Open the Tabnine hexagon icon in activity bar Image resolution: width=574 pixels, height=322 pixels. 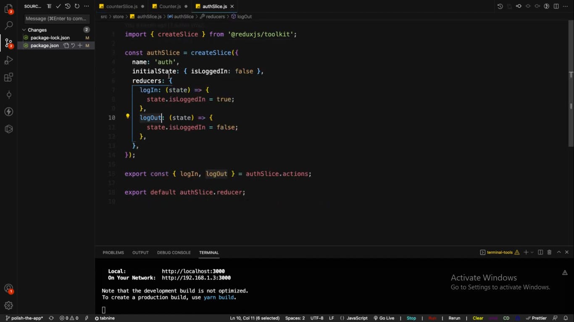8,129
